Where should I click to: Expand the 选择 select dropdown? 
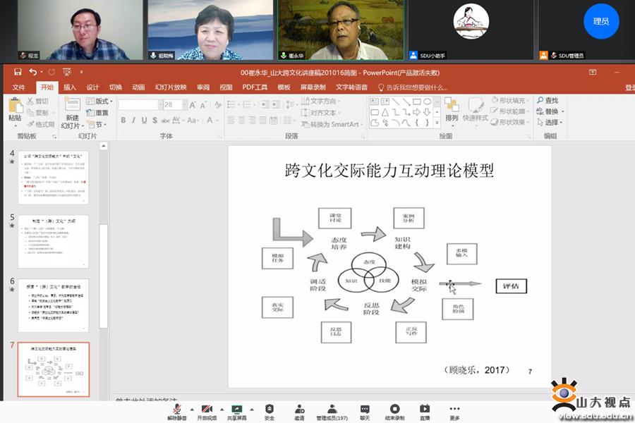click(550, 122)
